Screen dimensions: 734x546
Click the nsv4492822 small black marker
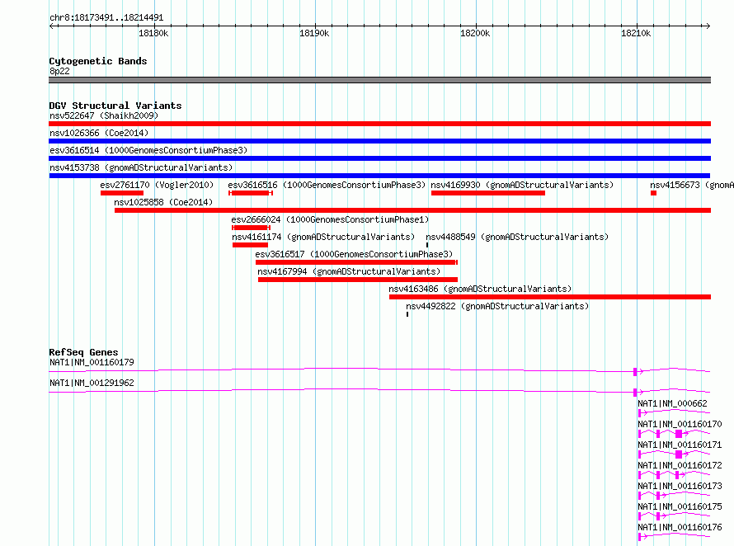pyautogui.click(x=407, y=314)
